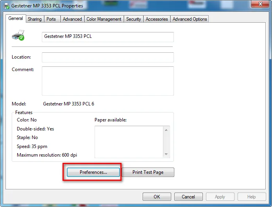
Task: Confirm with the OK button
Action: (157, 197)
